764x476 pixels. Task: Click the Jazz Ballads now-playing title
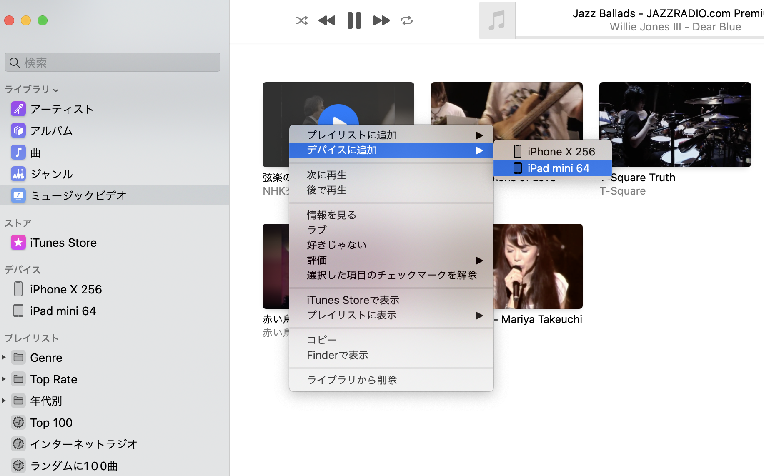(668, 13)
